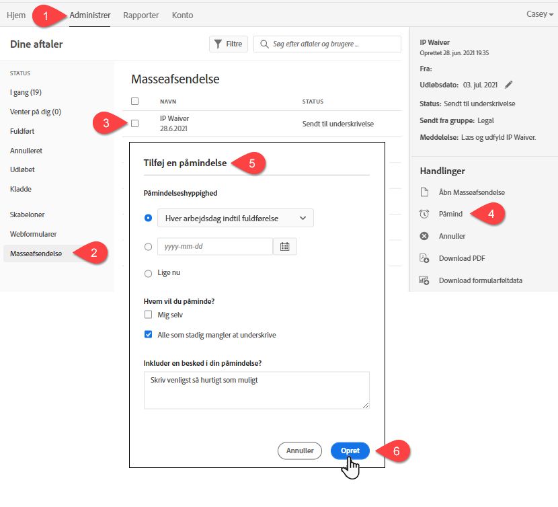558x507 pixels.
Task: Tick the IP Waiver row checkbox
Action: click(x=135, y=123)
